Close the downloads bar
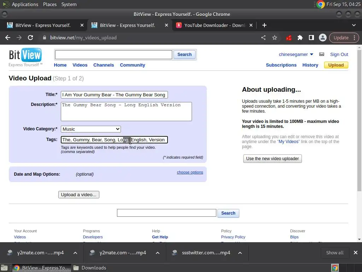This screenshot has height=272, width=362. [x=356, y=253]
